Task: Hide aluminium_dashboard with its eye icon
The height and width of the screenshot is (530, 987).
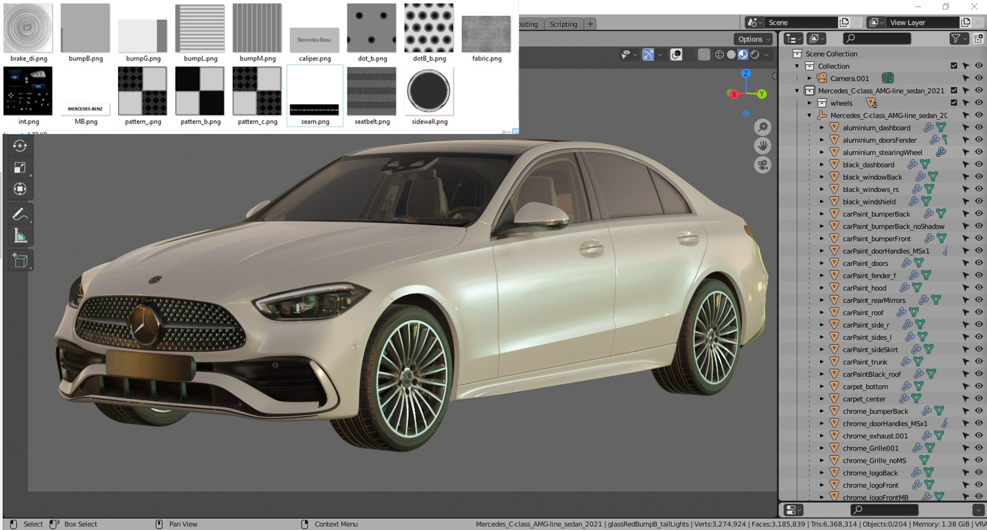Action: (979, 127)
